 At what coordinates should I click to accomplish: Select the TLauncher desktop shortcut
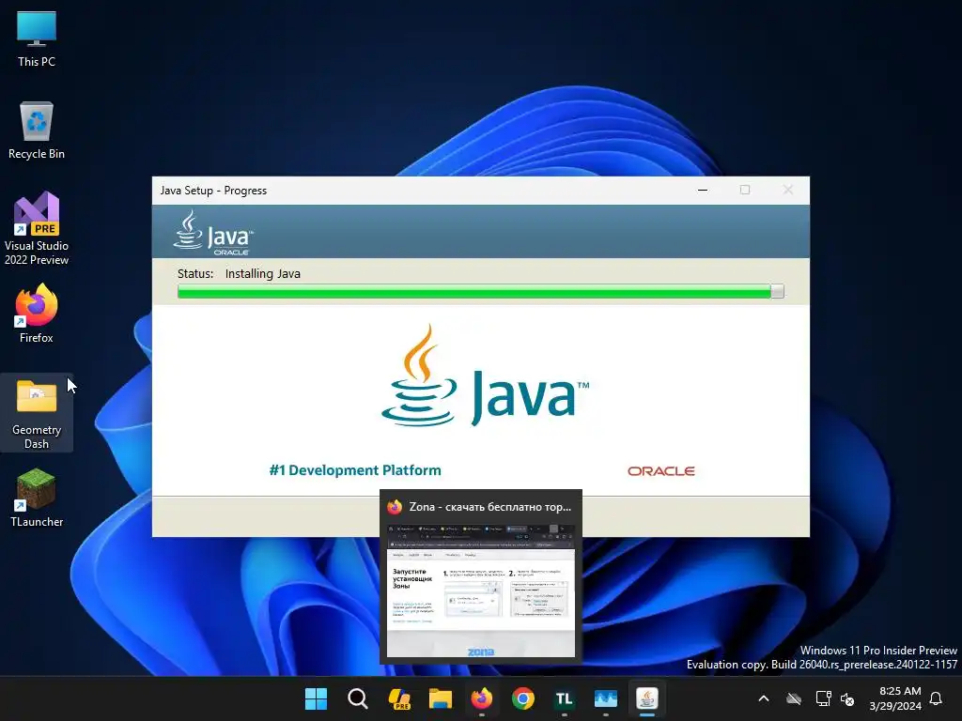pos(37,498)
